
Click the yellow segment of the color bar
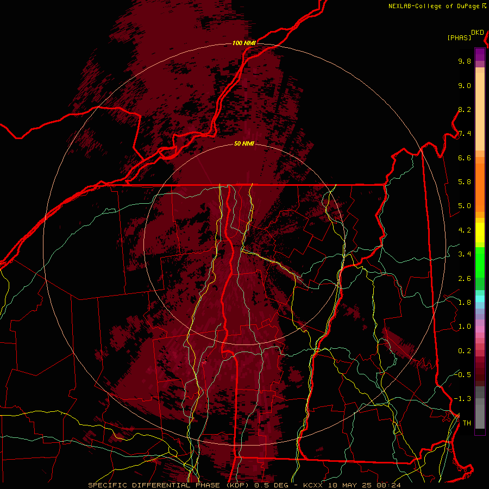click(x=480, y=233)
